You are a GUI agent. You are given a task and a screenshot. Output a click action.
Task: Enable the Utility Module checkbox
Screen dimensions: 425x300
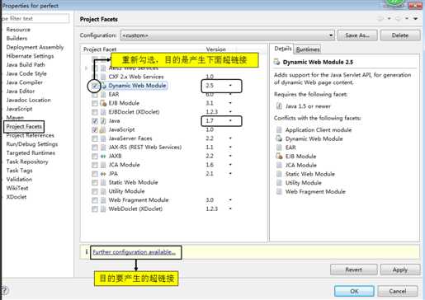(95, 191)
